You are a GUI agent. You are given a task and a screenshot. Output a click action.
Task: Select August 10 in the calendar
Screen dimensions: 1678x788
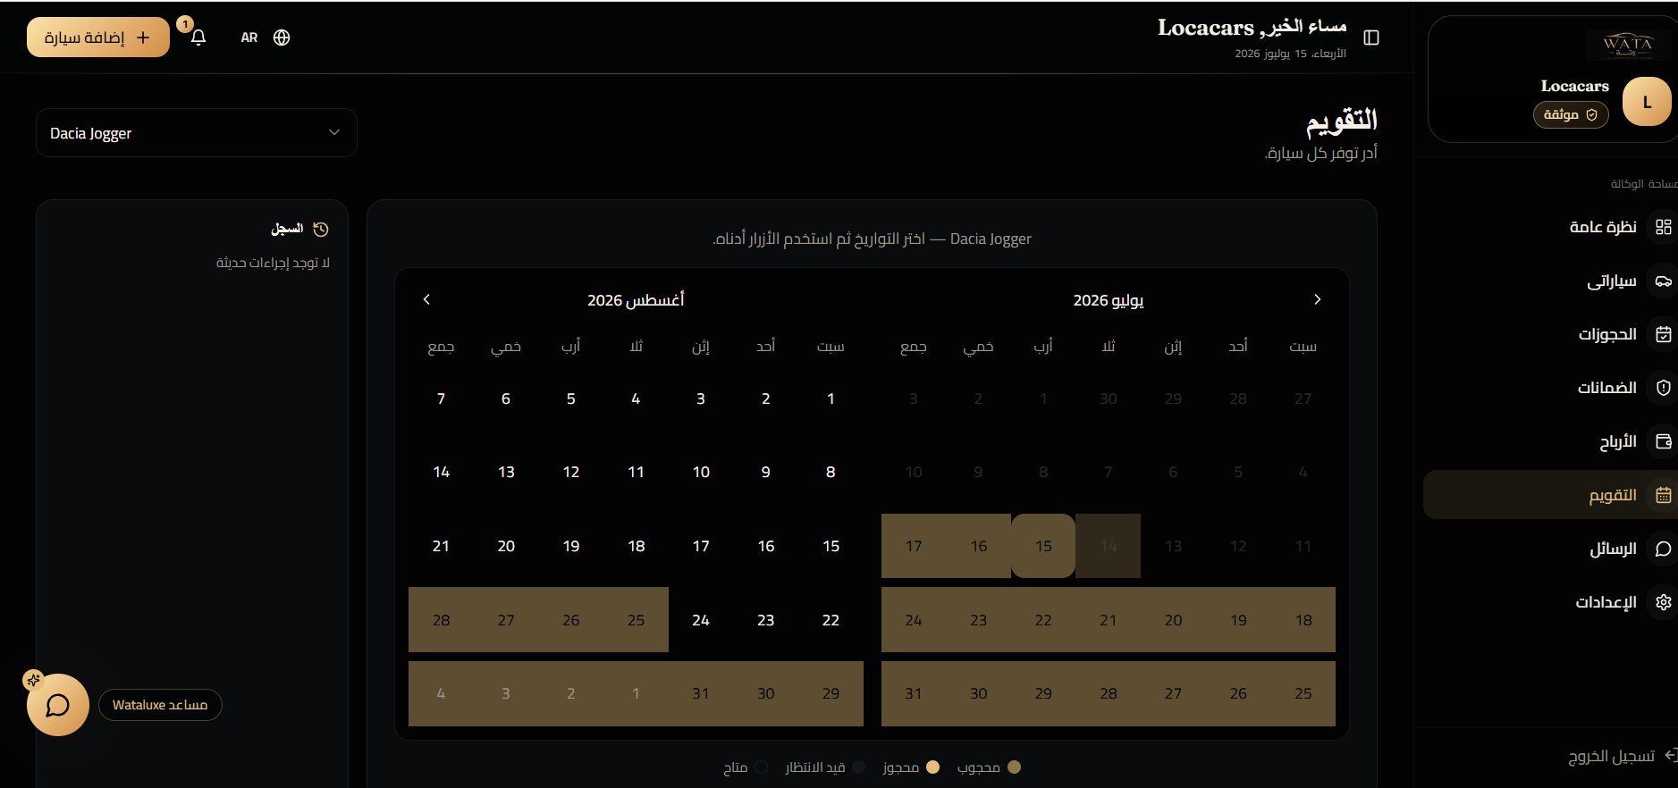701,472
